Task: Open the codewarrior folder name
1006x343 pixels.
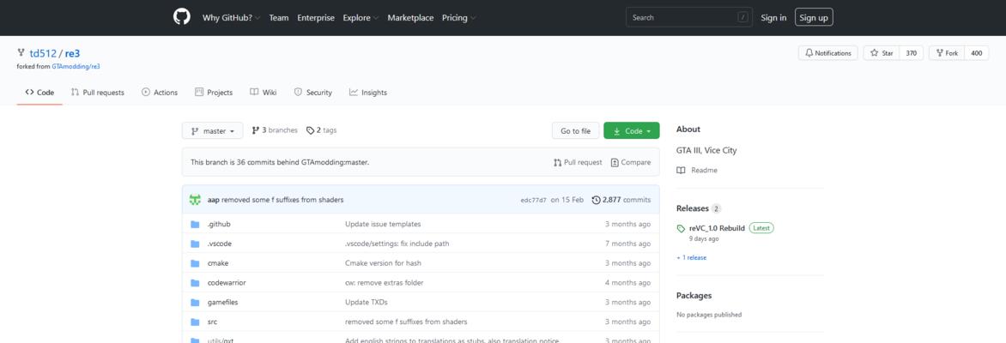Action: pyautogui.click(x=227, y=283)
